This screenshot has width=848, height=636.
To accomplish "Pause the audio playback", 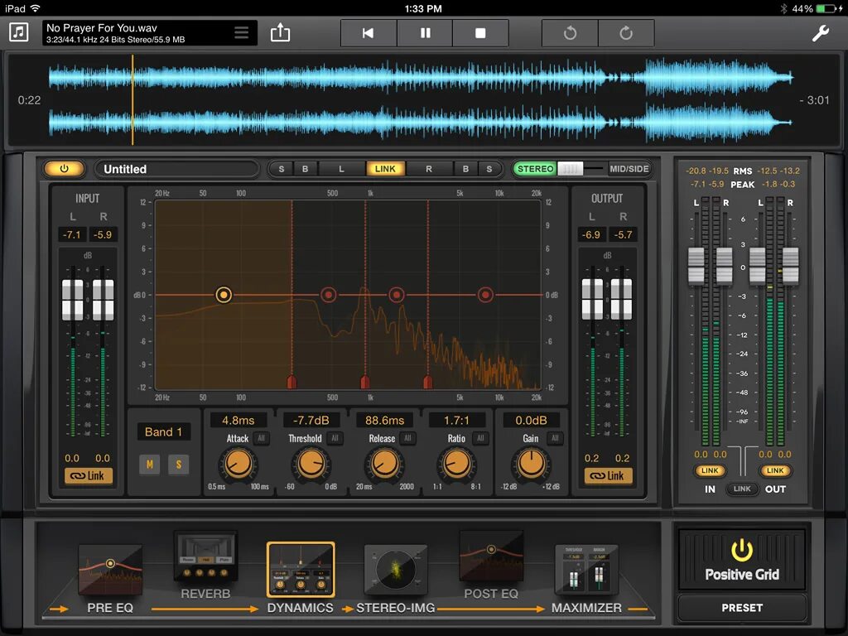I will click(x=425, y=33).
